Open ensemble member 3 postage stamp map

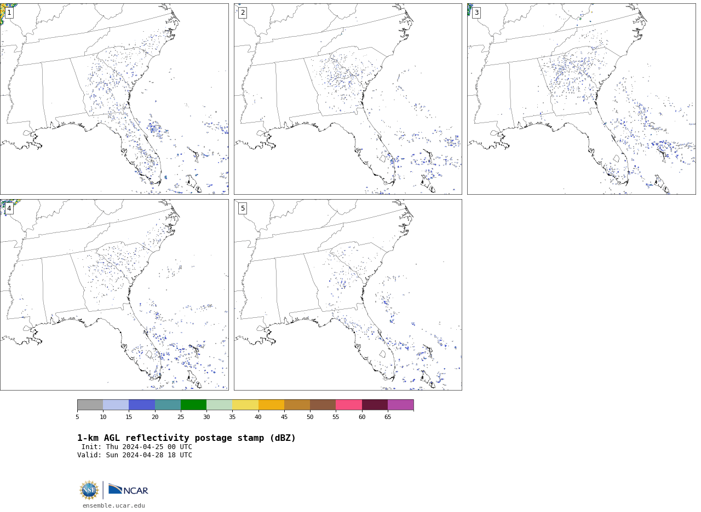[582, 99]
